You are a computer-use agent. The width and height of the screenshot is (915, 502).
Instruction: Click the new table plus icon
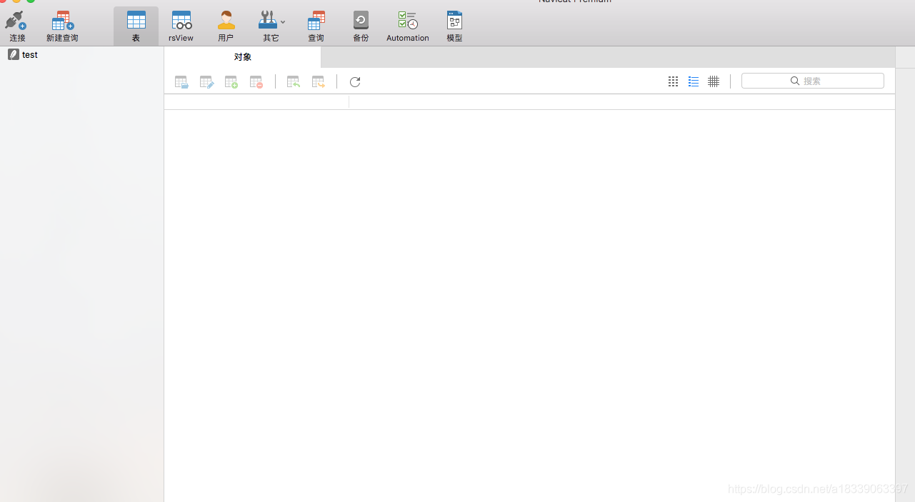[231, 82]
